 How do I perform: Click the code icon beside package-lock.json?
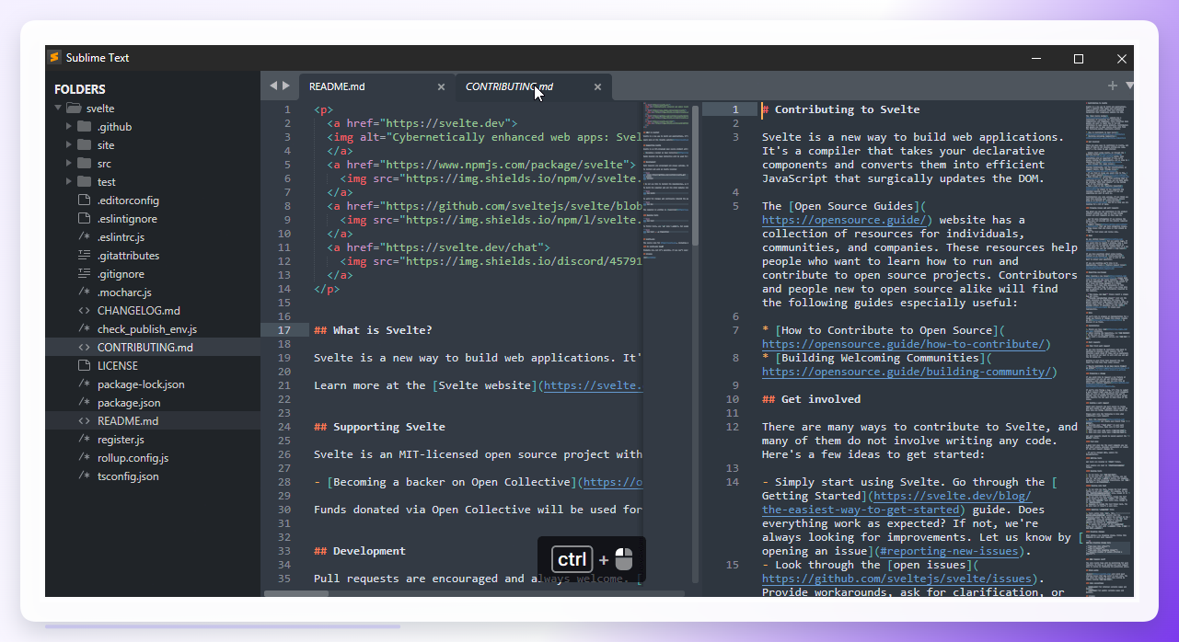pyautogui.click(x=84, y=384)
